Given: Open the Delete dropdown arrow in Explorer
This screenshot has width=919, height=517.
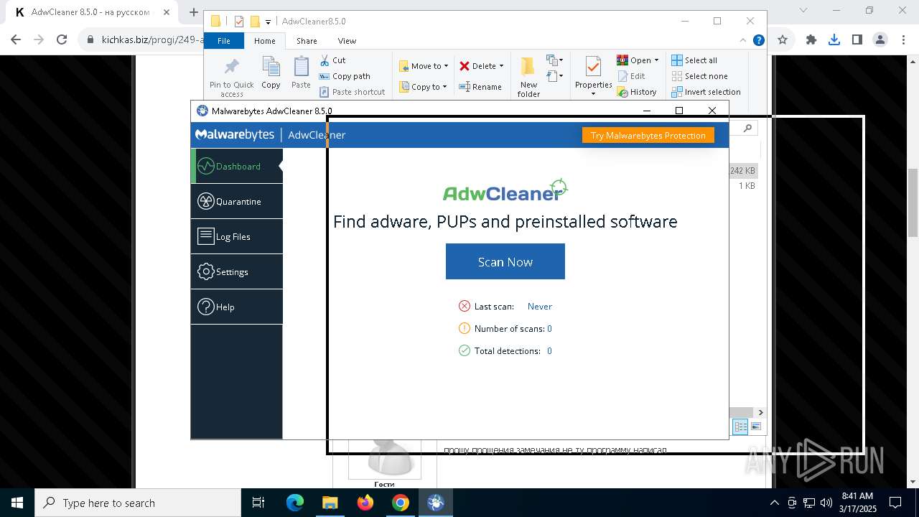Looking at the screenshot, I should pos(501,66).
